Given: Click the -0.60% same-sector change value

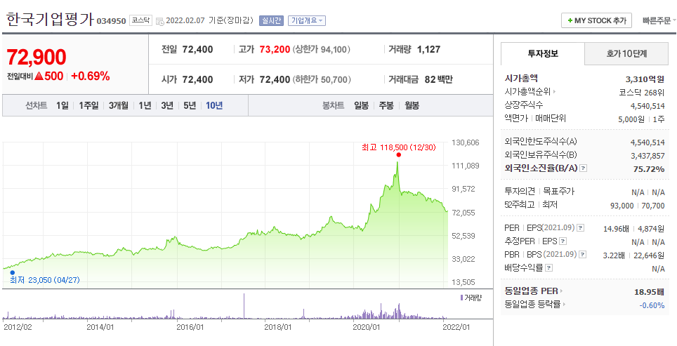Looking at the screenshot, I should pyautogui.click(x=652, y=305).
